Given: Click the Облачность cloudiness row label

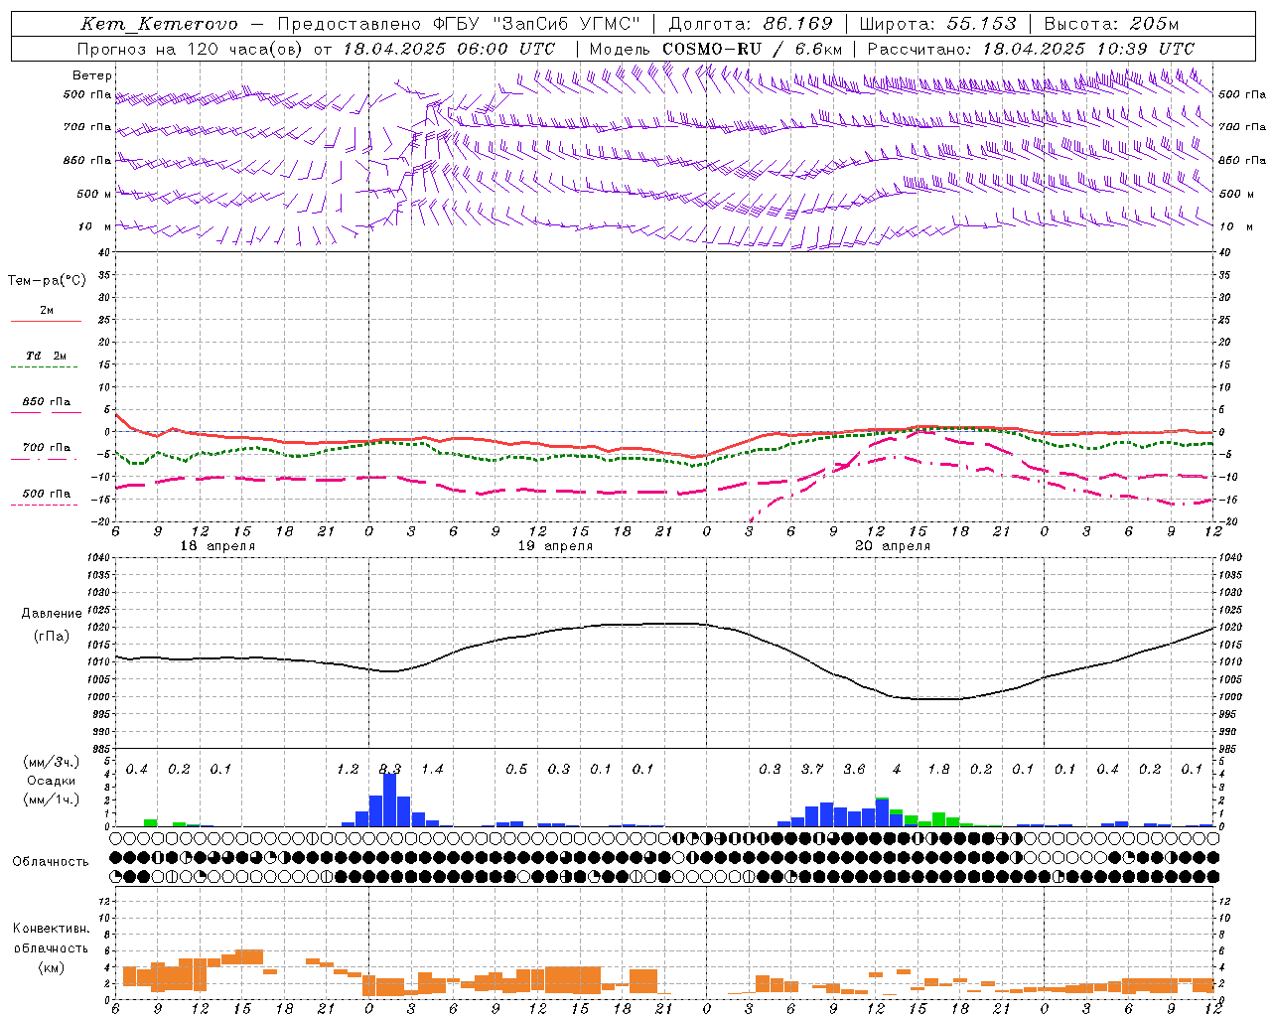Looking at the screenshot, I should [51, 861].
